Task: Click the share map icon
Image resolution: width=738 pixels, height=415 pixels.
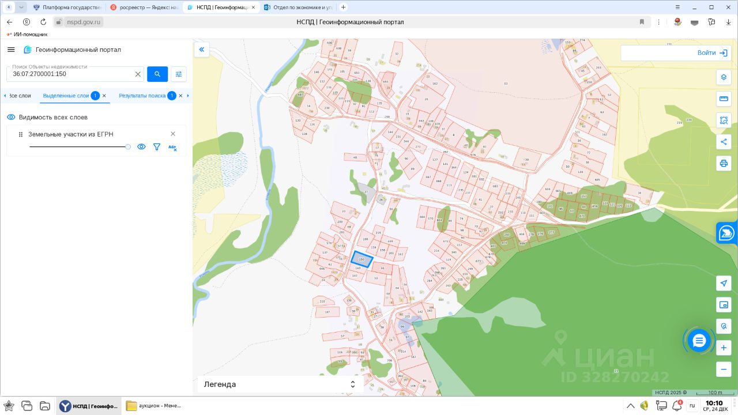Action: pyautogui.click(x=724, y=142)
